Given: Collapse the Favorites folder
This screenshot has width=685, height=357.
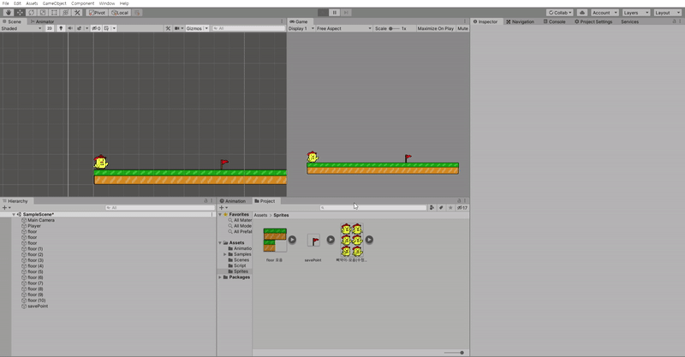Looking at the screenshot, I should (x=220, y=215).
